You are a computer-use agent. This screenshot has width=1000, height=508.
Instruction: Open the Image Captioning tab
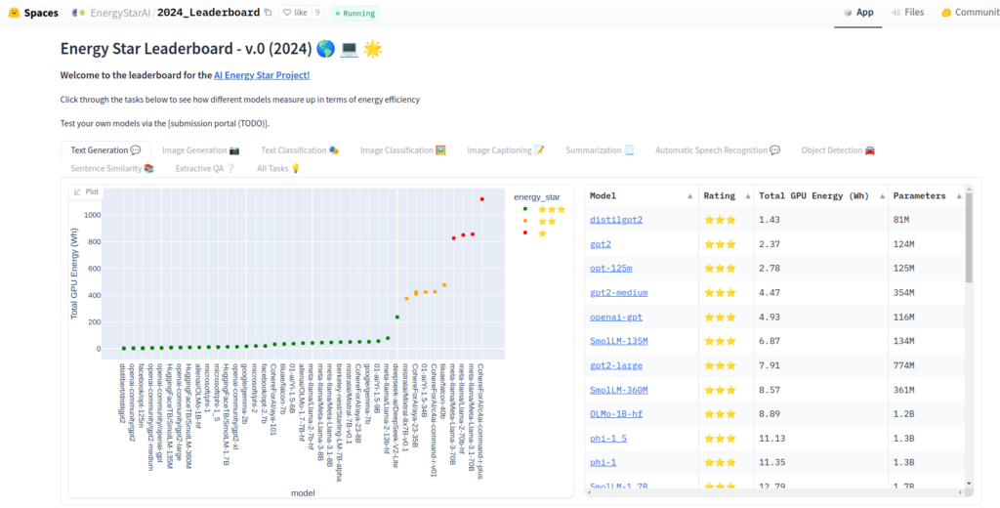tap(506, 150)
